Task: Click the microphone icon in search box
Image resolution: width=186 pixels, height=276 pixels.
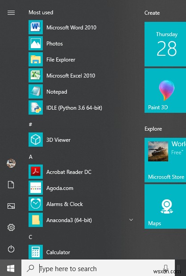Action: click(x=165, y=268)
